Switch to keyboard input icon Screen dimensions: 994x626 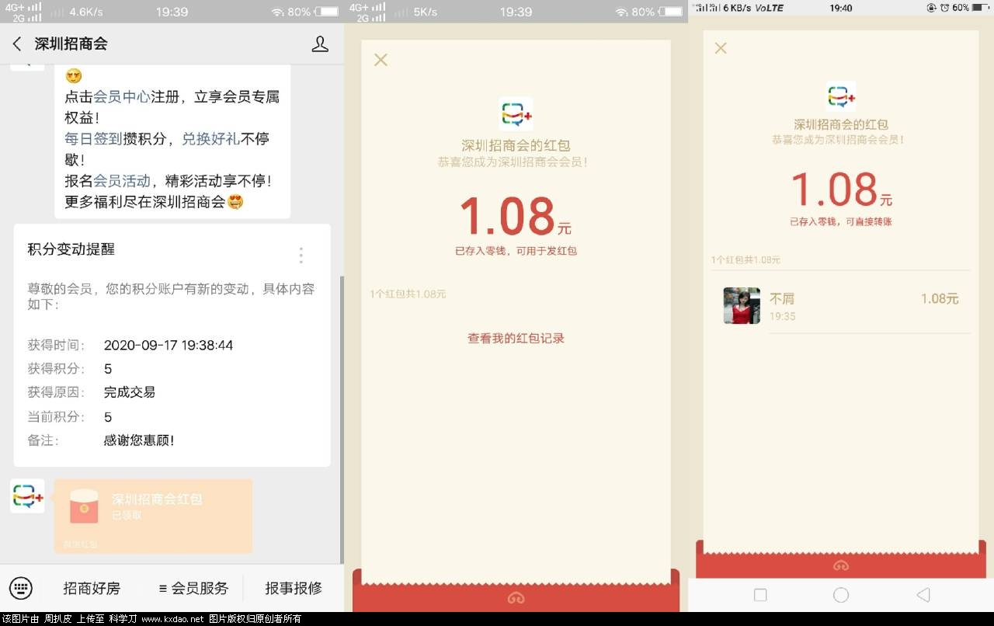tap(21, 588)
